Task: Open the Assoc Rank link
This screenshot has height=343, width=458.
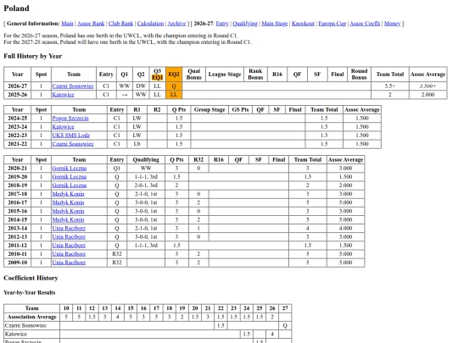Action: tap(91, 24)
